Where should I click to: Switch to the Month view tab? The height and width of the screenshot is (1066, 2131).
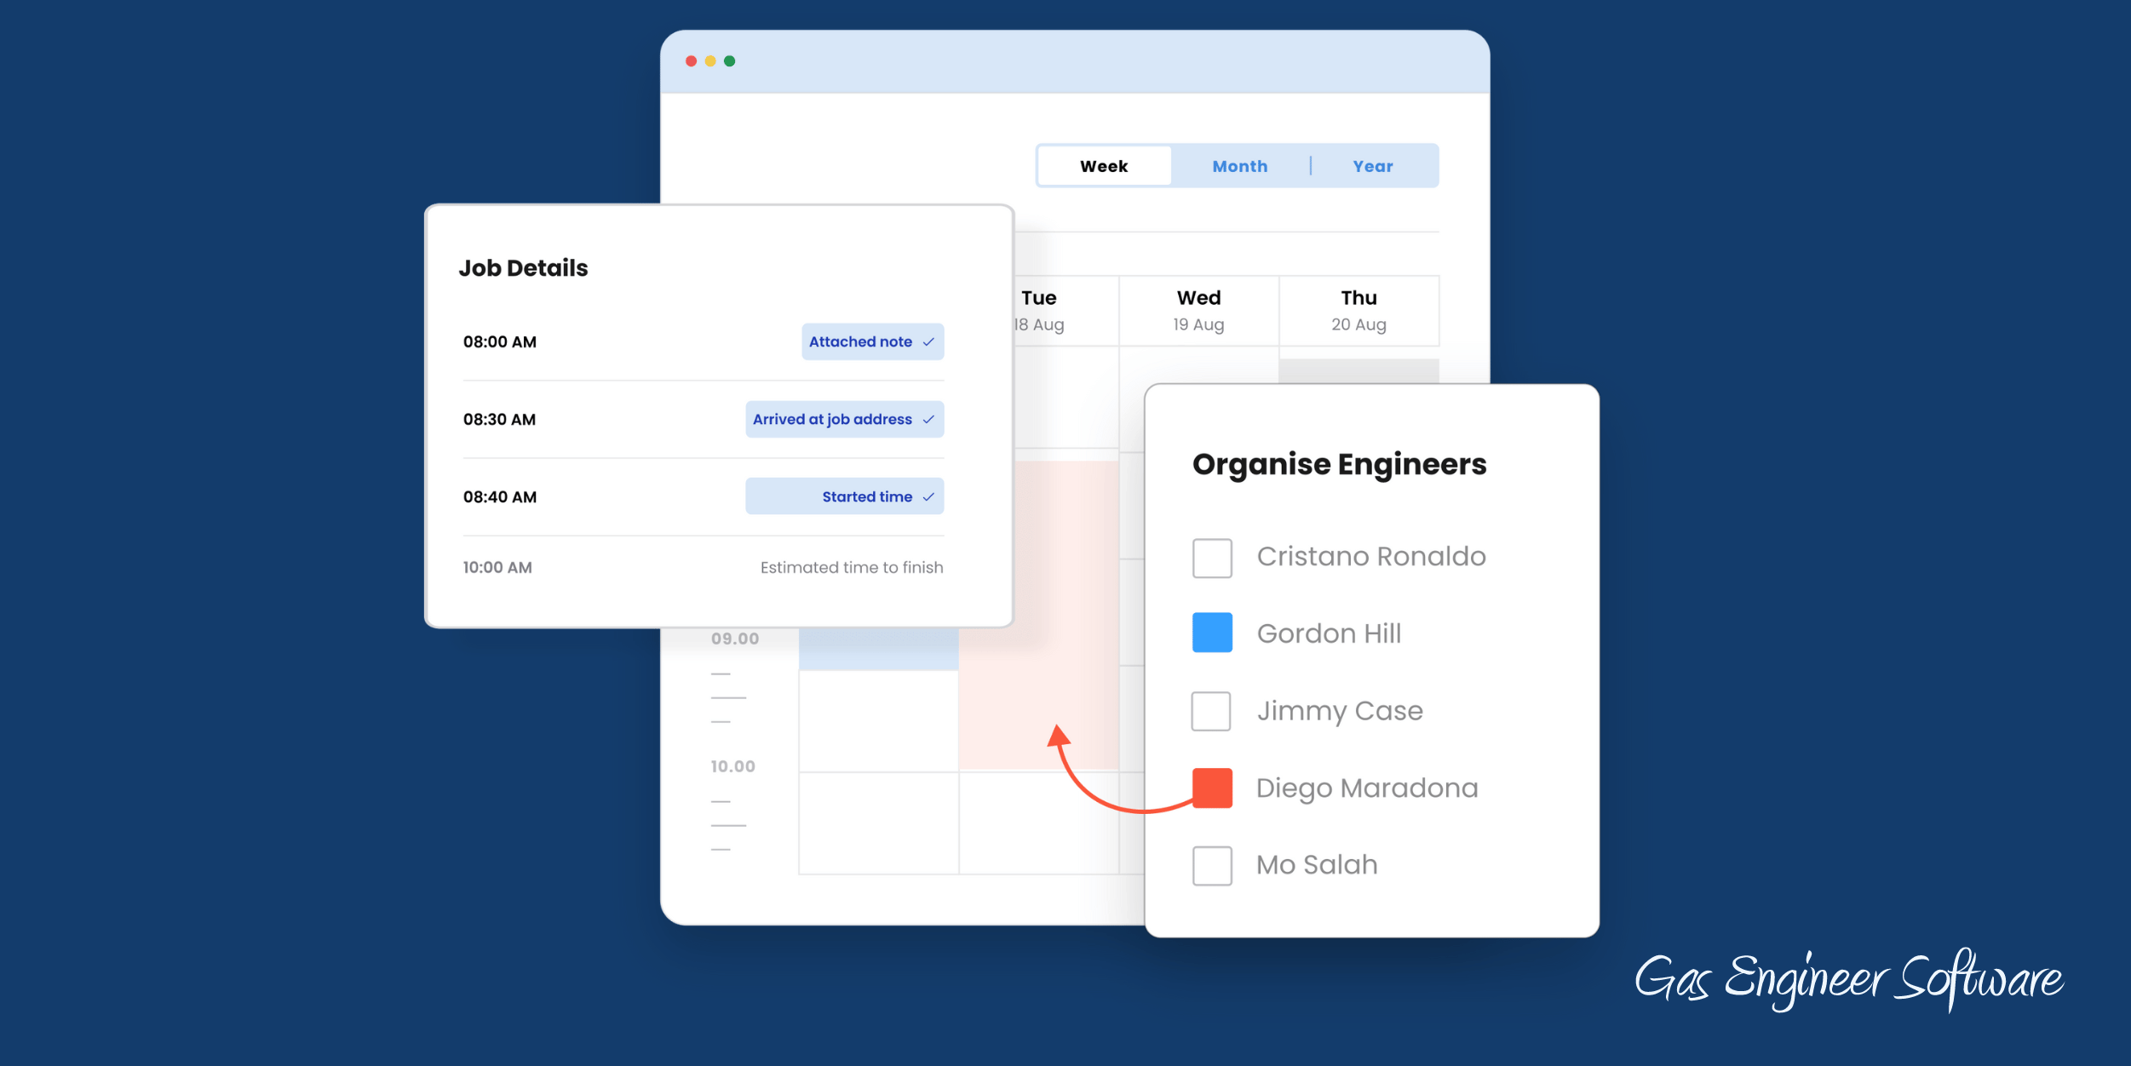click(1240, 167)
